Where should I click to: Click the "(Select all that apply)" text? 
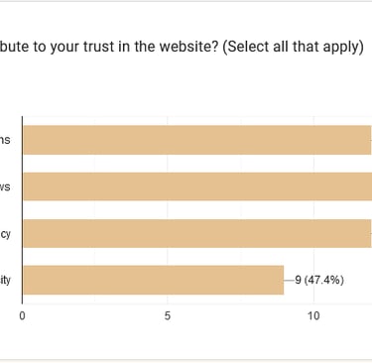click(293, 47)
